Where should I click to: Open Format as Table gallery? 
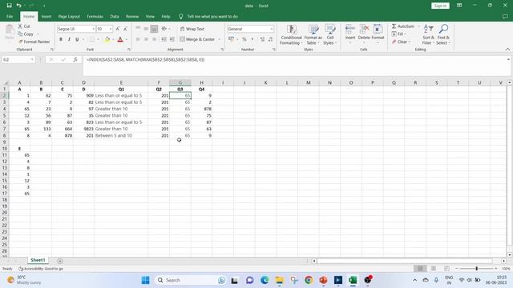313,34
